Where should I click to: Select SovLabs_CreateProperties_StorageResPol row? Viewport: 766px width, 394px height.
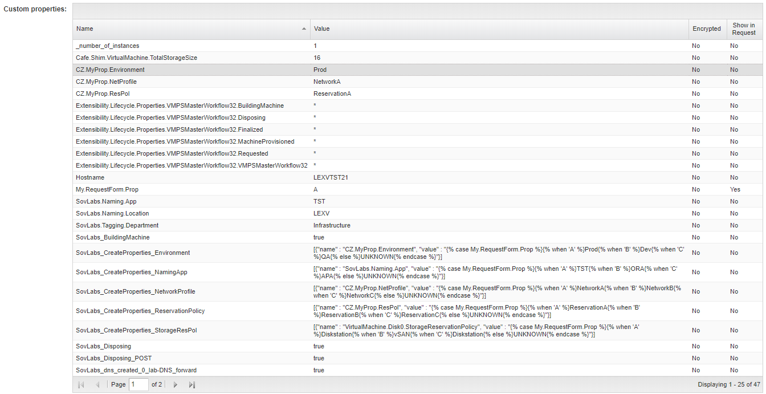tap(136, 330)
